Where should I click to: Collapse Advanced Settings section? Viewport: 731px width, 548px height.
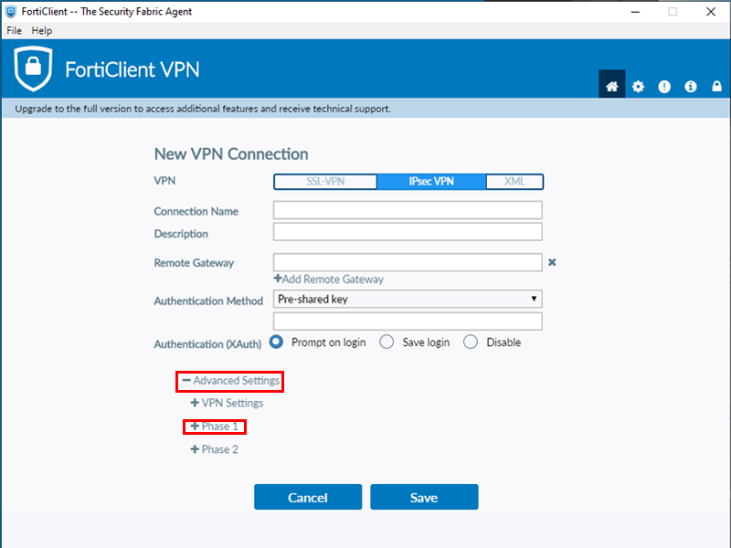231,381
